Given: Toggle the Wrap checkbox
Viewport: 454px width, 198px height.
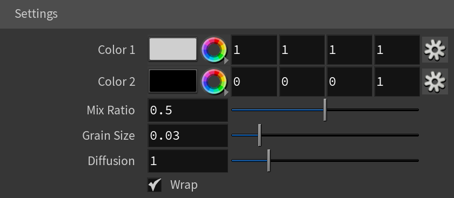Looking at the screenshot, I should pyautogui.click(x=155, y=185).
